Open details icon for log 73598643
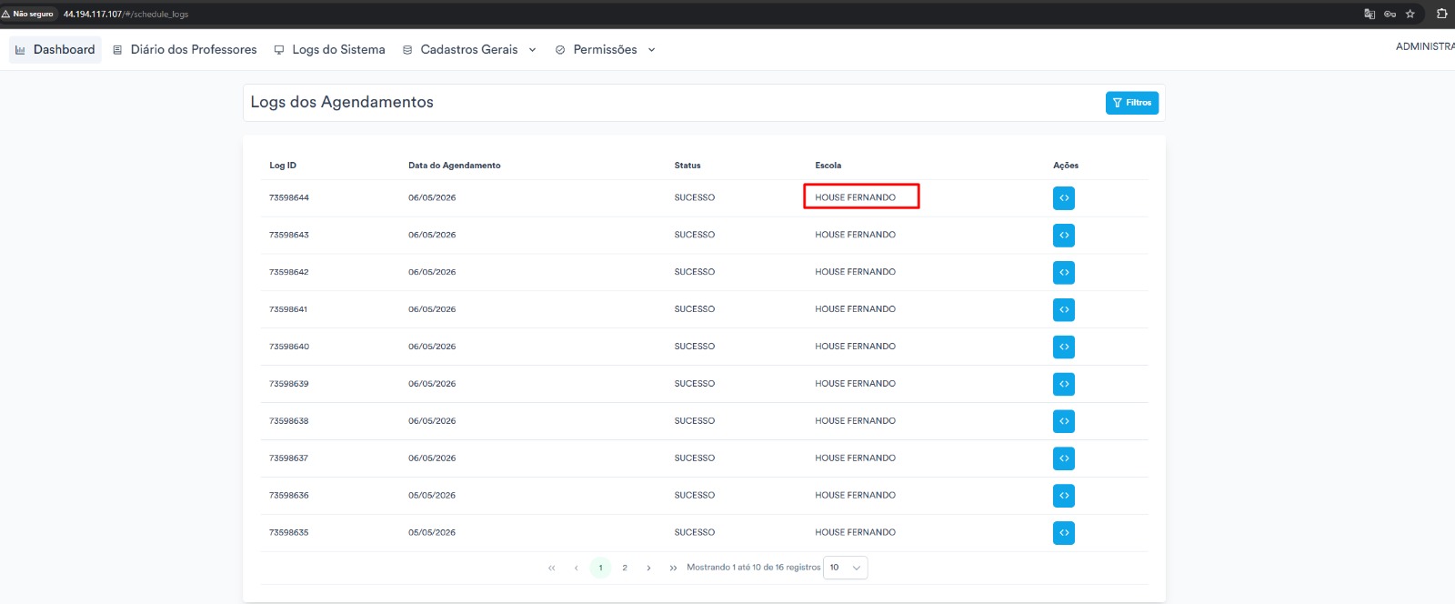Screen dimensions: 1455x604 1064,235
